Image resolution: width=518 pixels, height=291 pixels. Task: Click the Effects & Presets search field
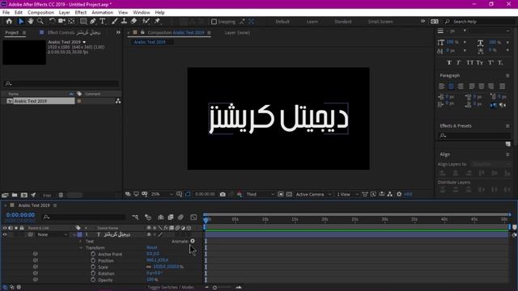pyautogui.click(x=474, y=136)
